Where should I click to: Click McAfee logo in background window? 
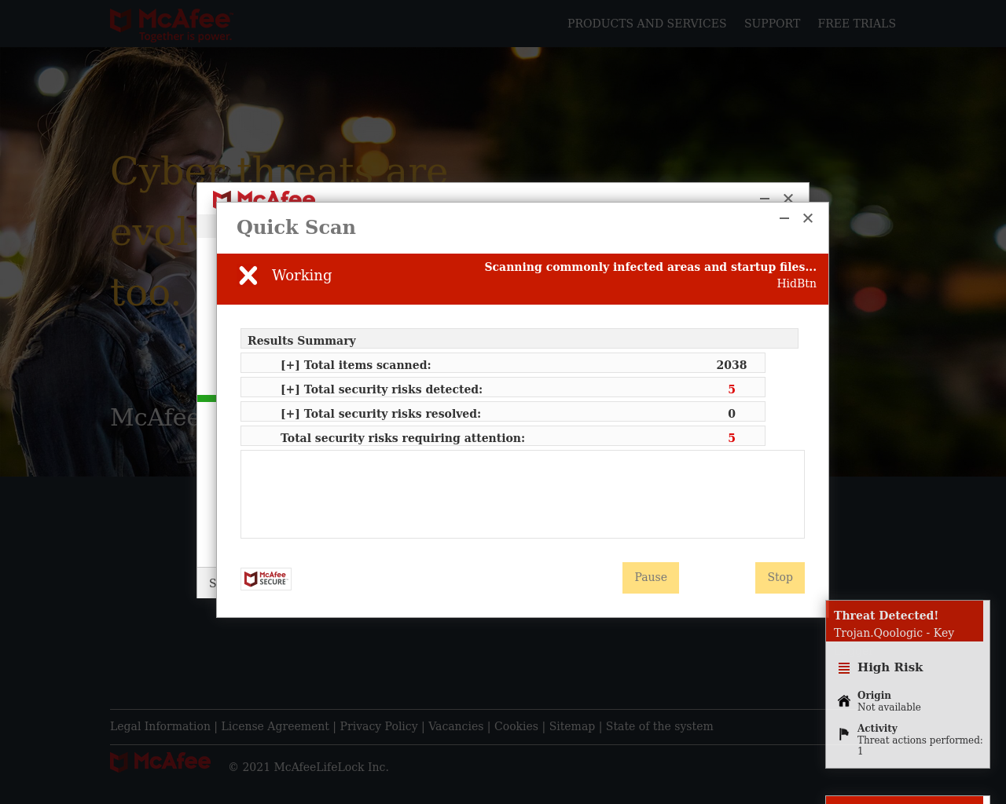tap(264, 197)
